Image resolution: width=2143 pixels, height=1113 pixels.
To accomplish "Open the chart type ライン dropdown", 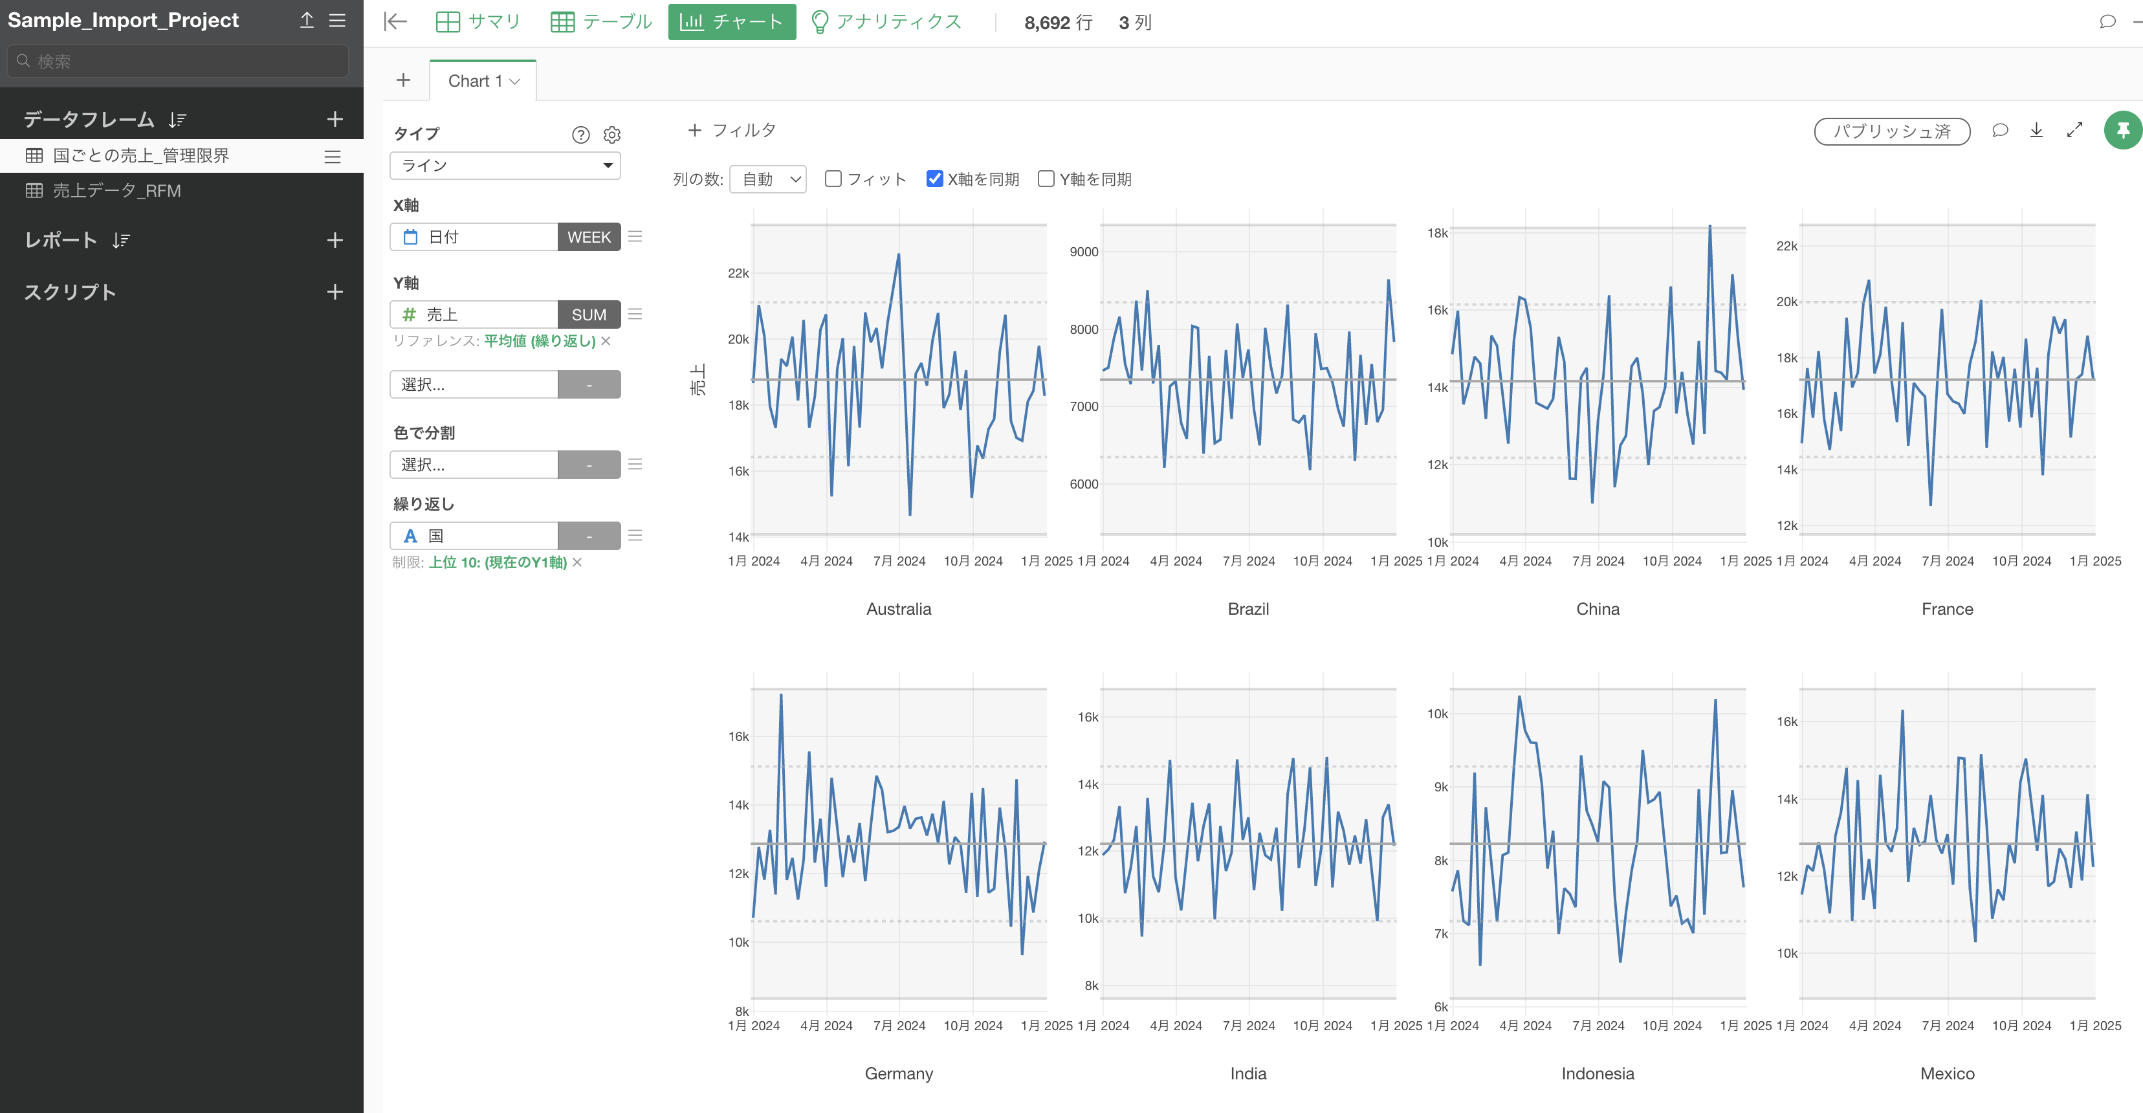I will coord(505,166).
